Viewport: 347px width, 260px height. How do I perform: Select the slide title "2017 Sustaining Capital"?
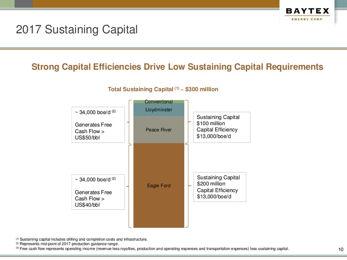77,29
